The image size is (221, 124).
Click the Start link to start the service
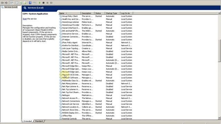[25, 19]
